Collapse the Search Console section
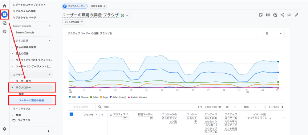Viewport: 308px width, 135px height. 49,26
